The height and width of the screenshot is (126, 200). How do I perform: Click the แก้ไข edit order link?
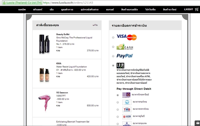click(x=95, y=25)
